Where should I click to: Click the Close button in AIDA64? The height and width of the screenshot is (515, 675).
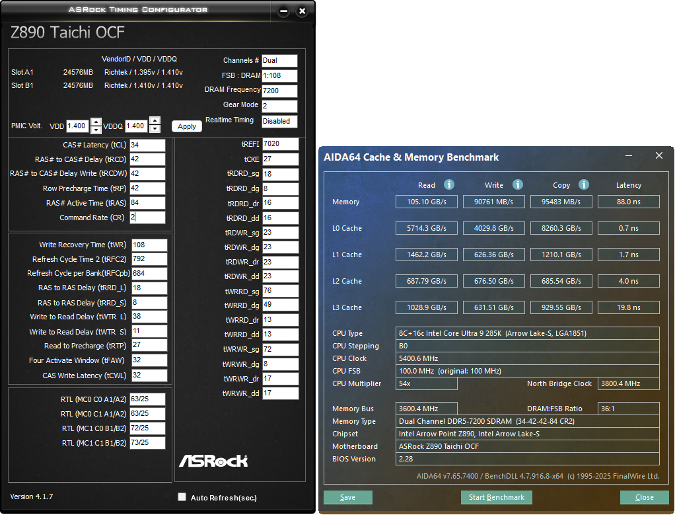(x=645, y=497)
